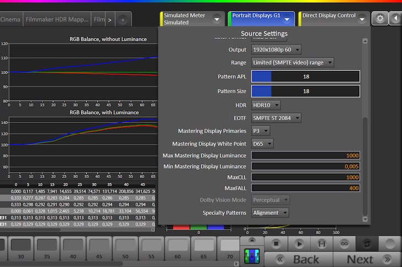The image size is (402, 267).
Task: Adjust the Pattern APL slider
Action: click(305, 77)
